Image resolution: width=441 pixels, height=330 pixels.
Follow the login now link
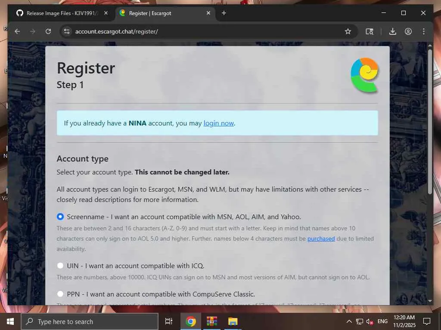(x=219, y=123)
